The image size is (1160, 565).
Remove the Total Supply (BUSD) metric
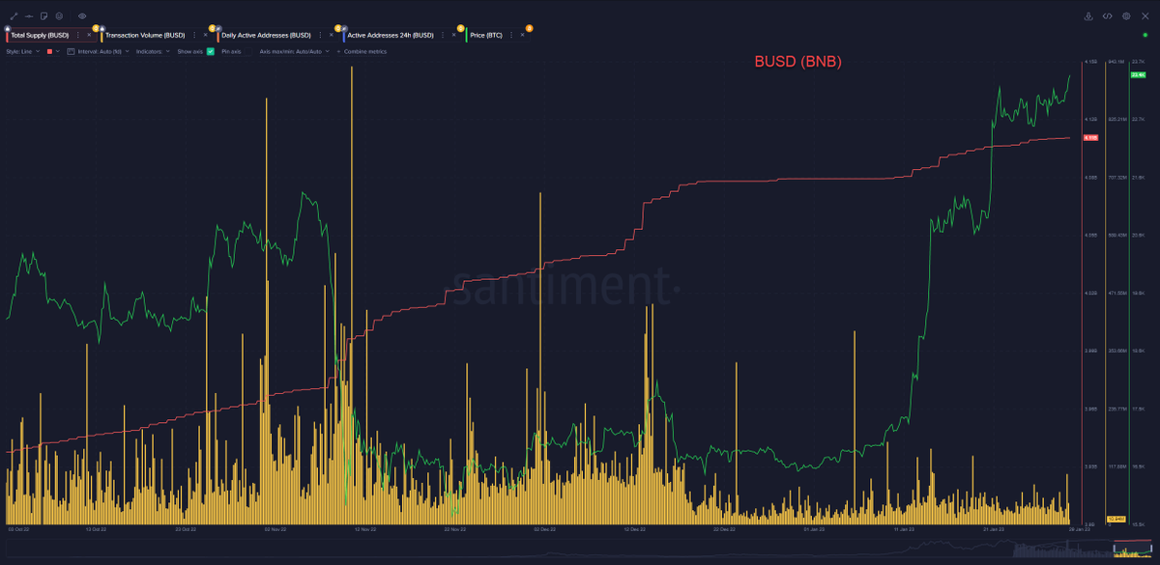(x=89, y=35)
